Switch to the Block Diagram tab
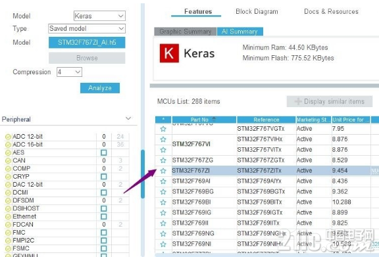 point(257,11)
